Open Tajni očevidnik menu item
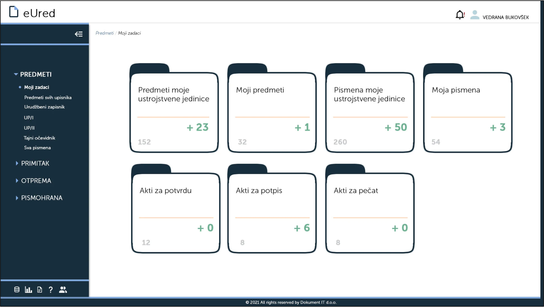The image size is (544, 307). click(x=39, y=138)
